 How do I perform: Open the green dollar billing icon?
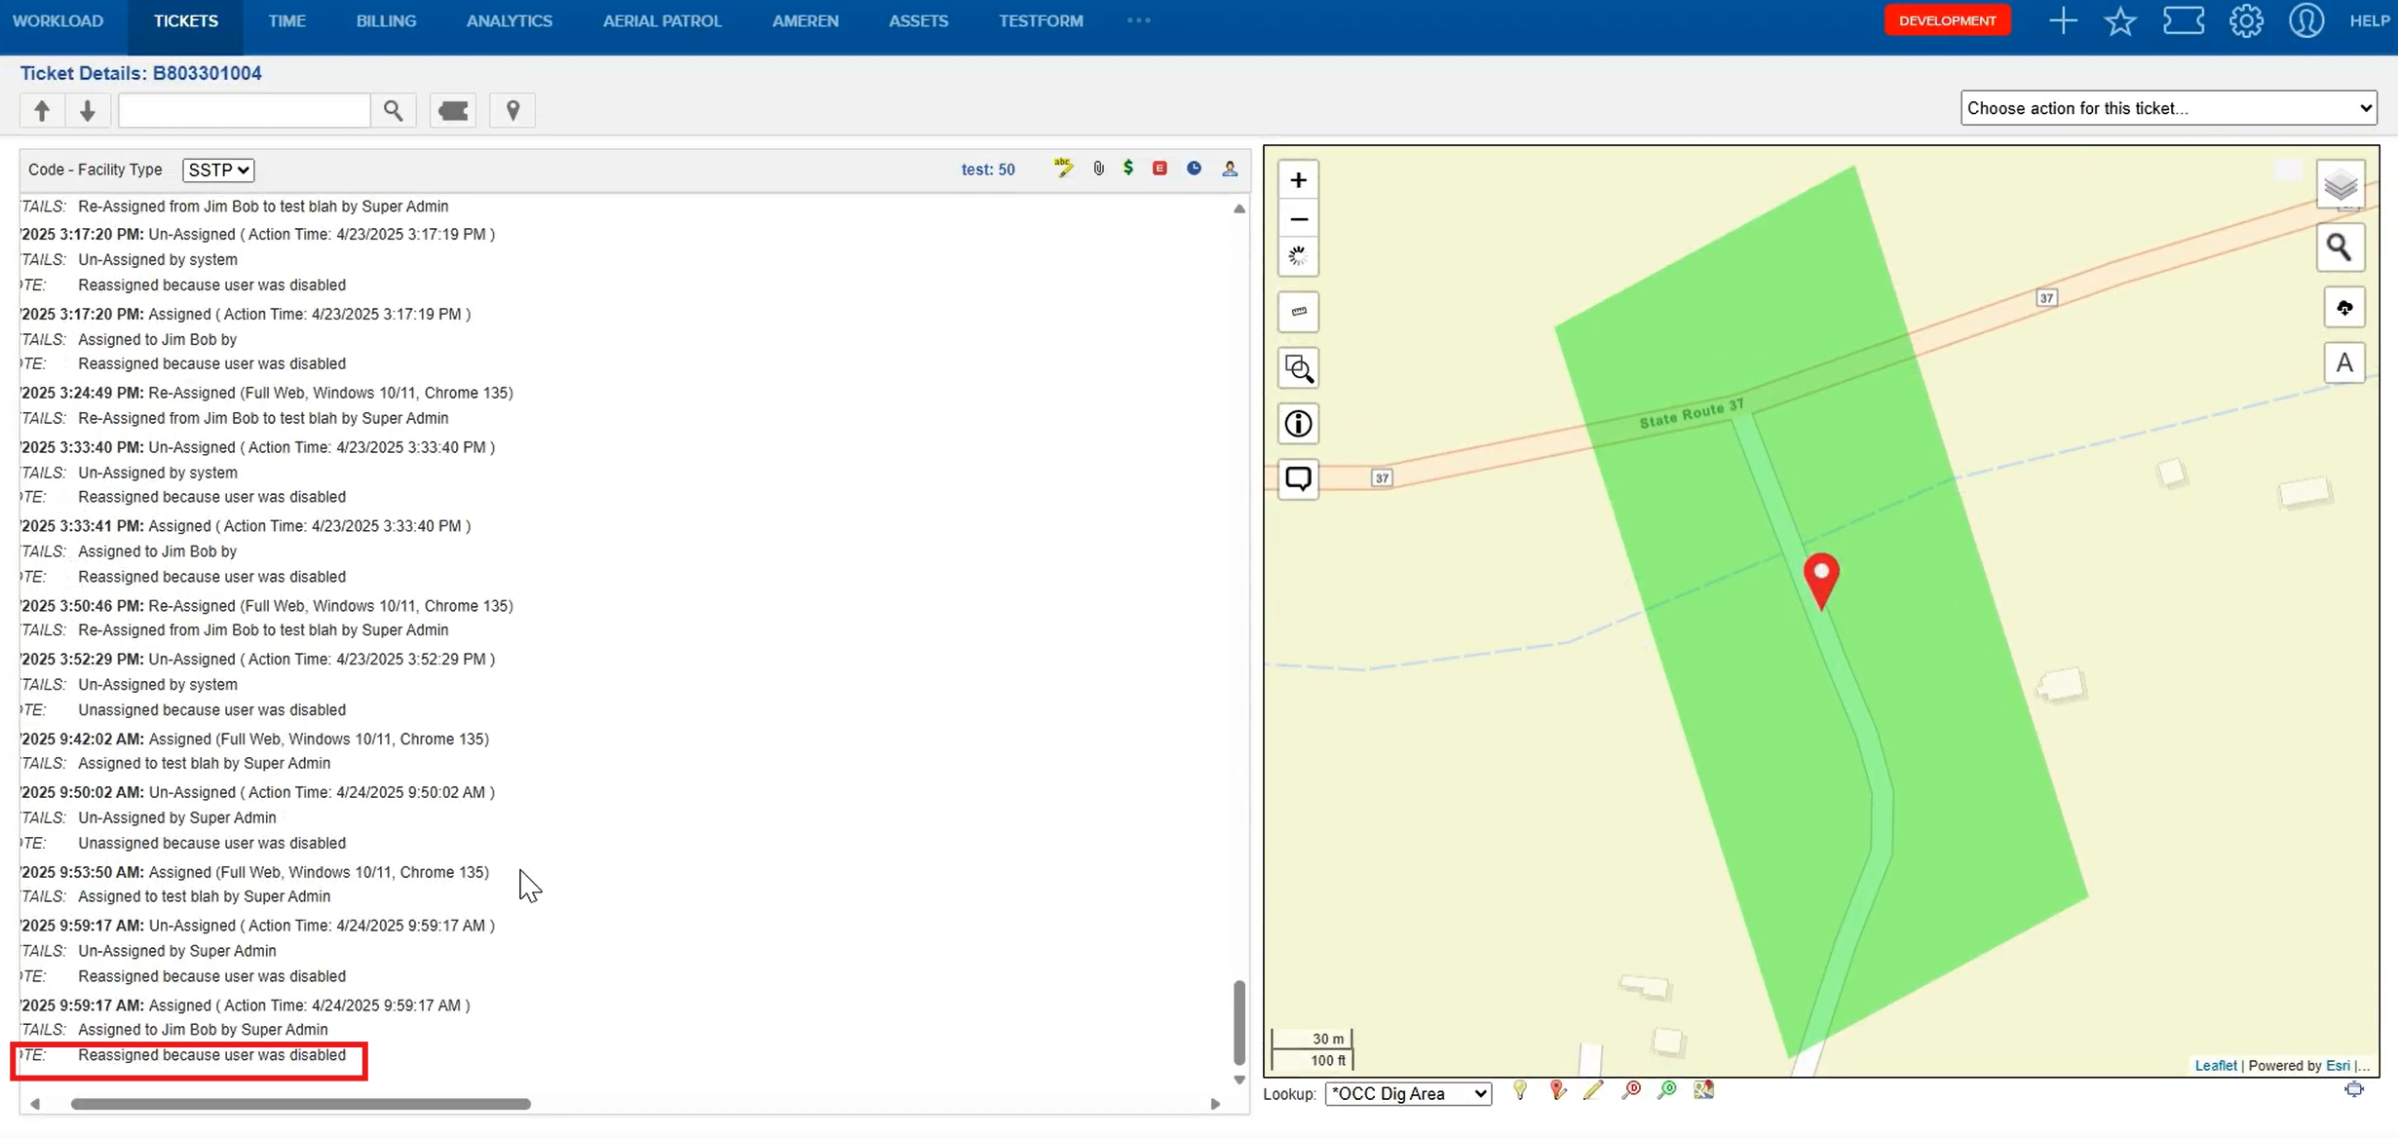tap(1128, 168)
